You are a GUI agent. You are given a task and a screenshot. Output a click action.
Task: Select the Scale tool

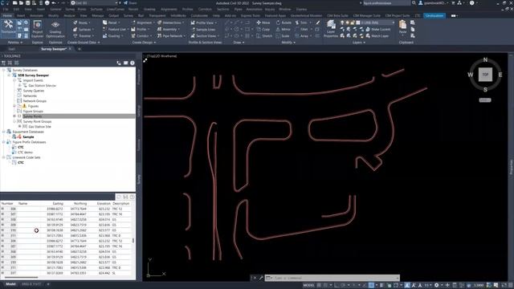coord(283,35)
